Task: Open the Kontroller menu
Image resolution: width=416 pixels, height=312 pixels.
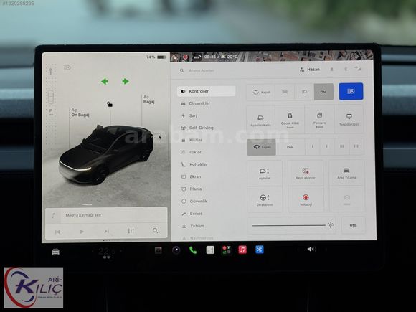Action: [206, 91]
